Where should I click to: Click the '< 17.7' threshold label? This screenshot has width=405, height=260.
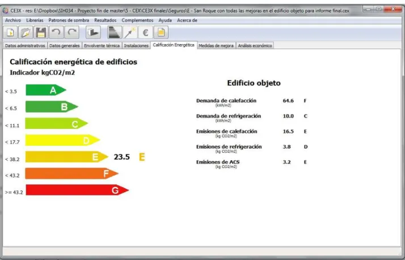[x=12, y=142]
